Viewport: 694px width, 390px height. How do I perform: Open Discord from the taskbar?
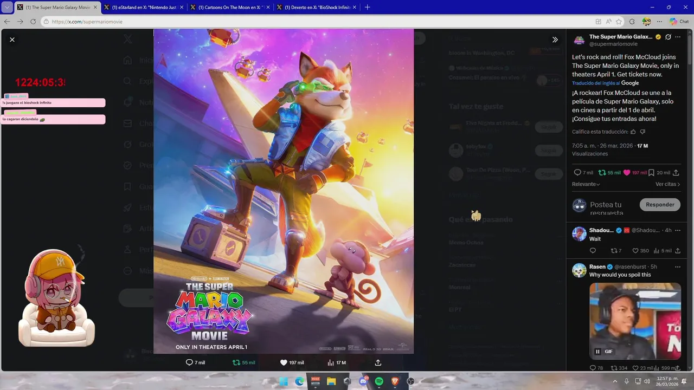coord(363,381)
